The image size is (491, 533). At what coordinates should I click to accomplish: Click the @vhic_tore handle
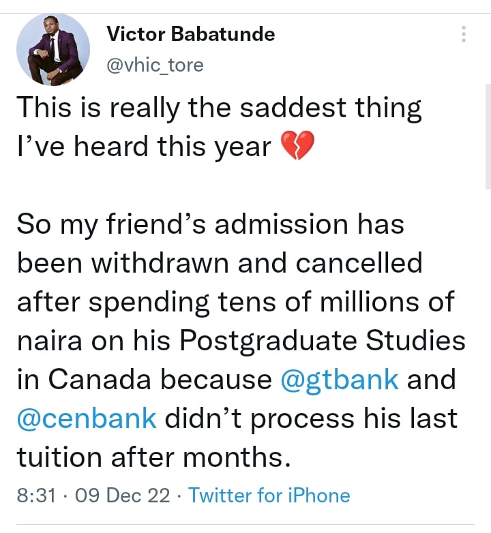point(155,65)
